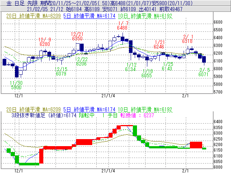Click the 12/15 6079 low annotation
231x175 pixels.
coord(61,71)
